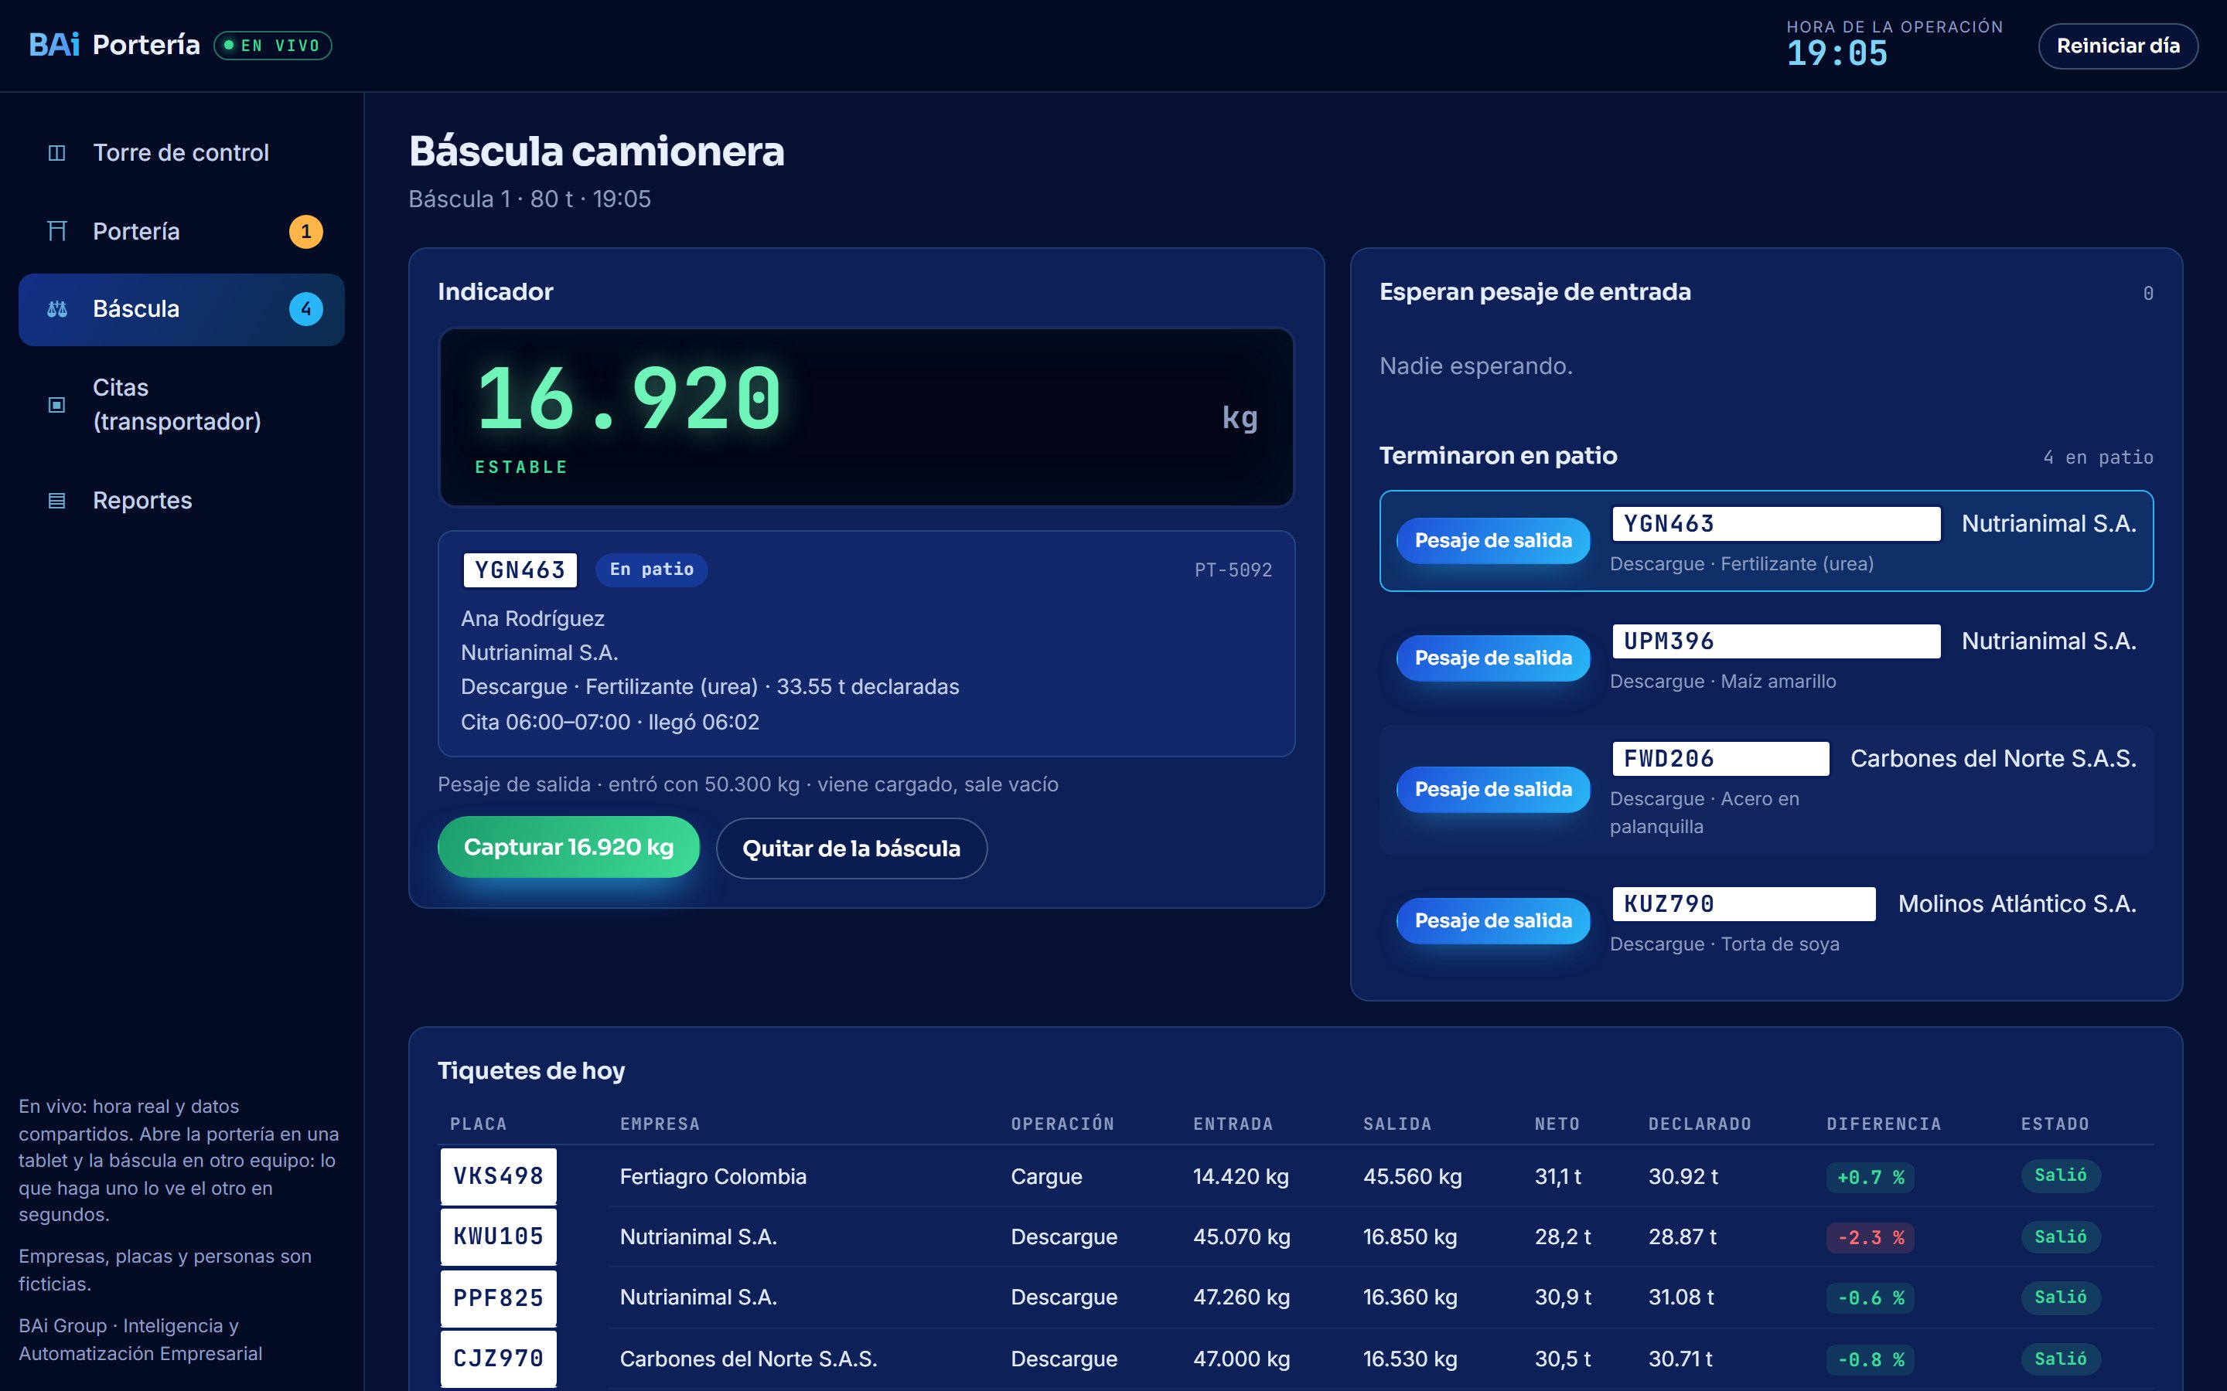Click the DIFERENCIA column header

(x=1884, y=1124)
